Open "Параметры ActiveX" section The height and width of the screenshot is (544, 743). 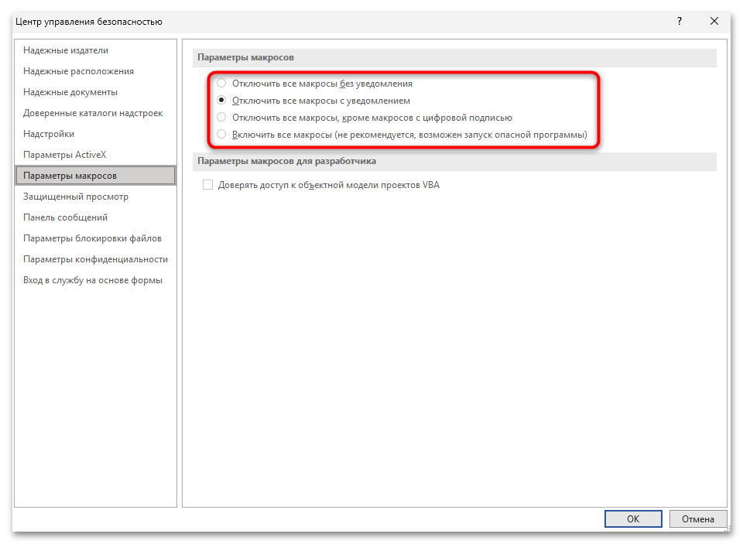[96, 155]
